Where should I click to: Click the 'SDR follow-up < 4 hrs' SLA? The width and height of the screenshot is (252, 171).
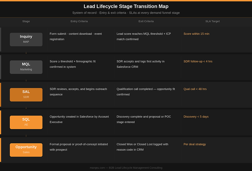pyautogui.click(x=198, y=61)
